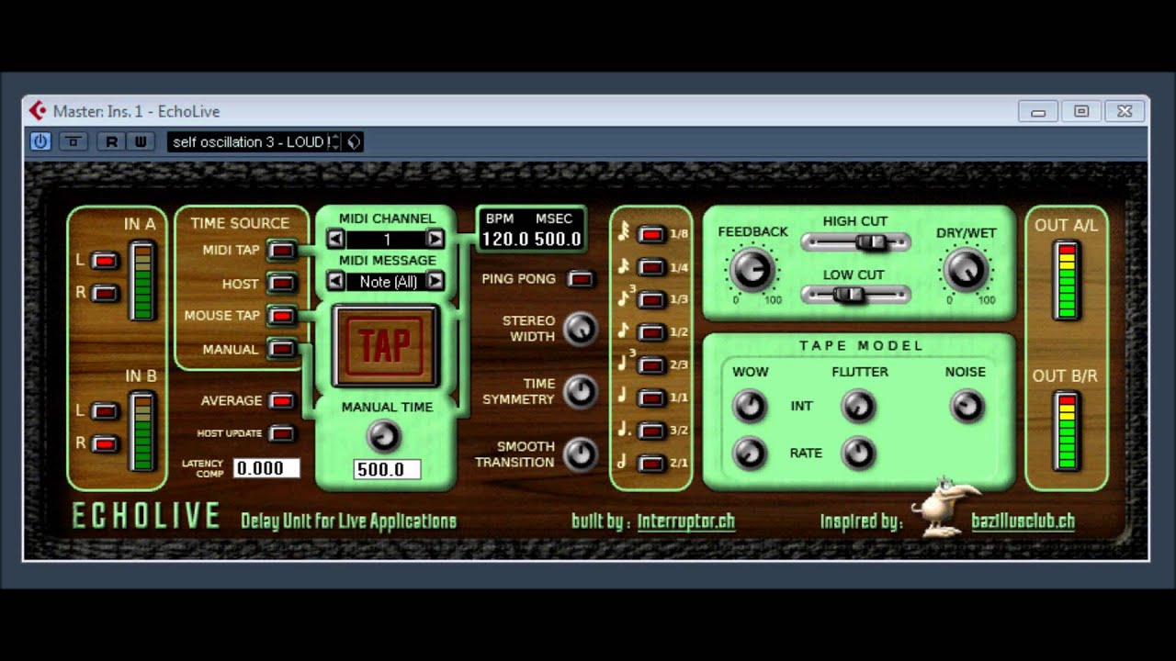Click the Manual Time knob
Image resolution: width=1176 pixels, height=661 pixels.
click(384, 436)
